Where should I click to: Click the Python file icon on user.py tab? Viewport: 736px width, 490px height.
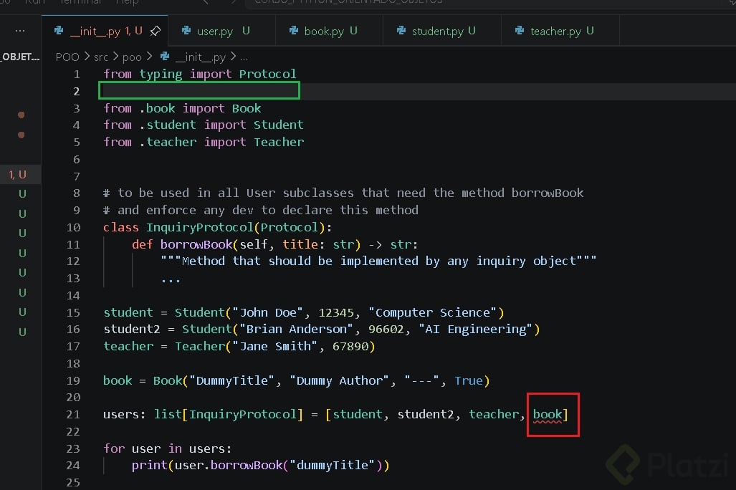(186, 31)
